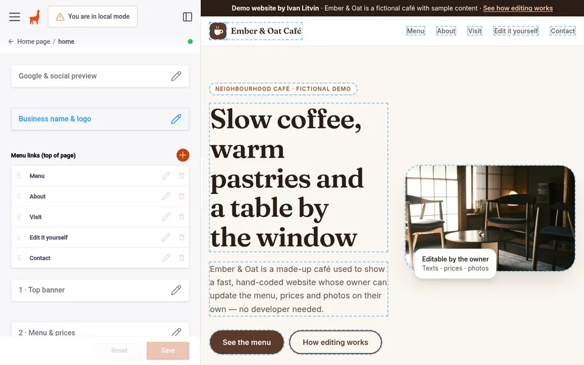Select the Slow coffee headline text block
584x365 pixels.
[298, 178]
